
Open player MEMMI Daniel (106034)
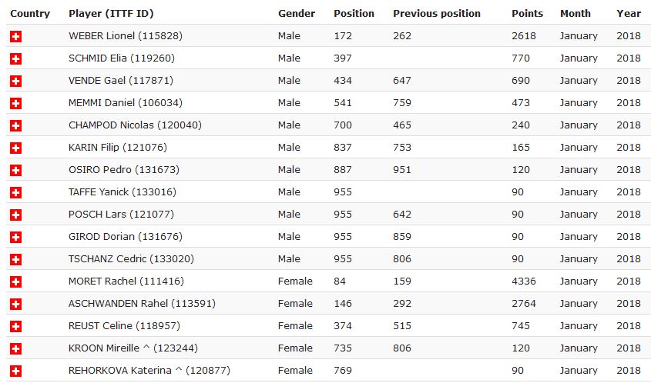[x=125, y=103]
